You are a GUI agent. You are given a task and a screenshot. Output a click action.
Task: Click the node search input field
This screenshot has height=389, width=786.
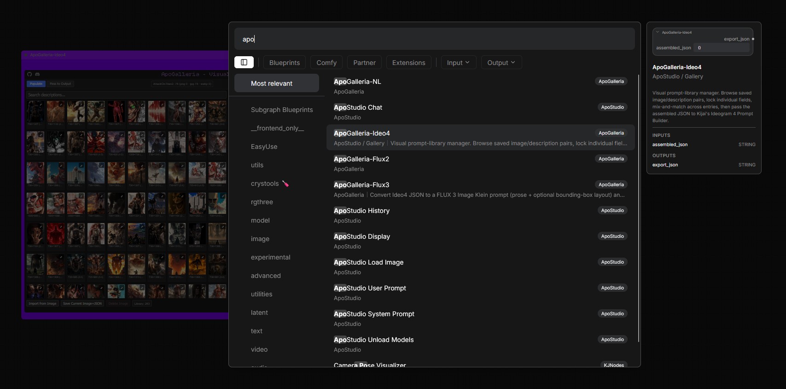pyautogui.click(x=435, y=39)
